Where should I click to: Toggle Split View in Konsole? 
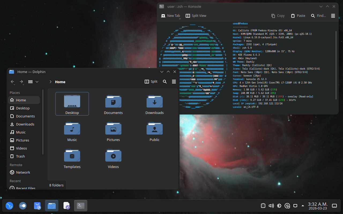click(196, 16)
